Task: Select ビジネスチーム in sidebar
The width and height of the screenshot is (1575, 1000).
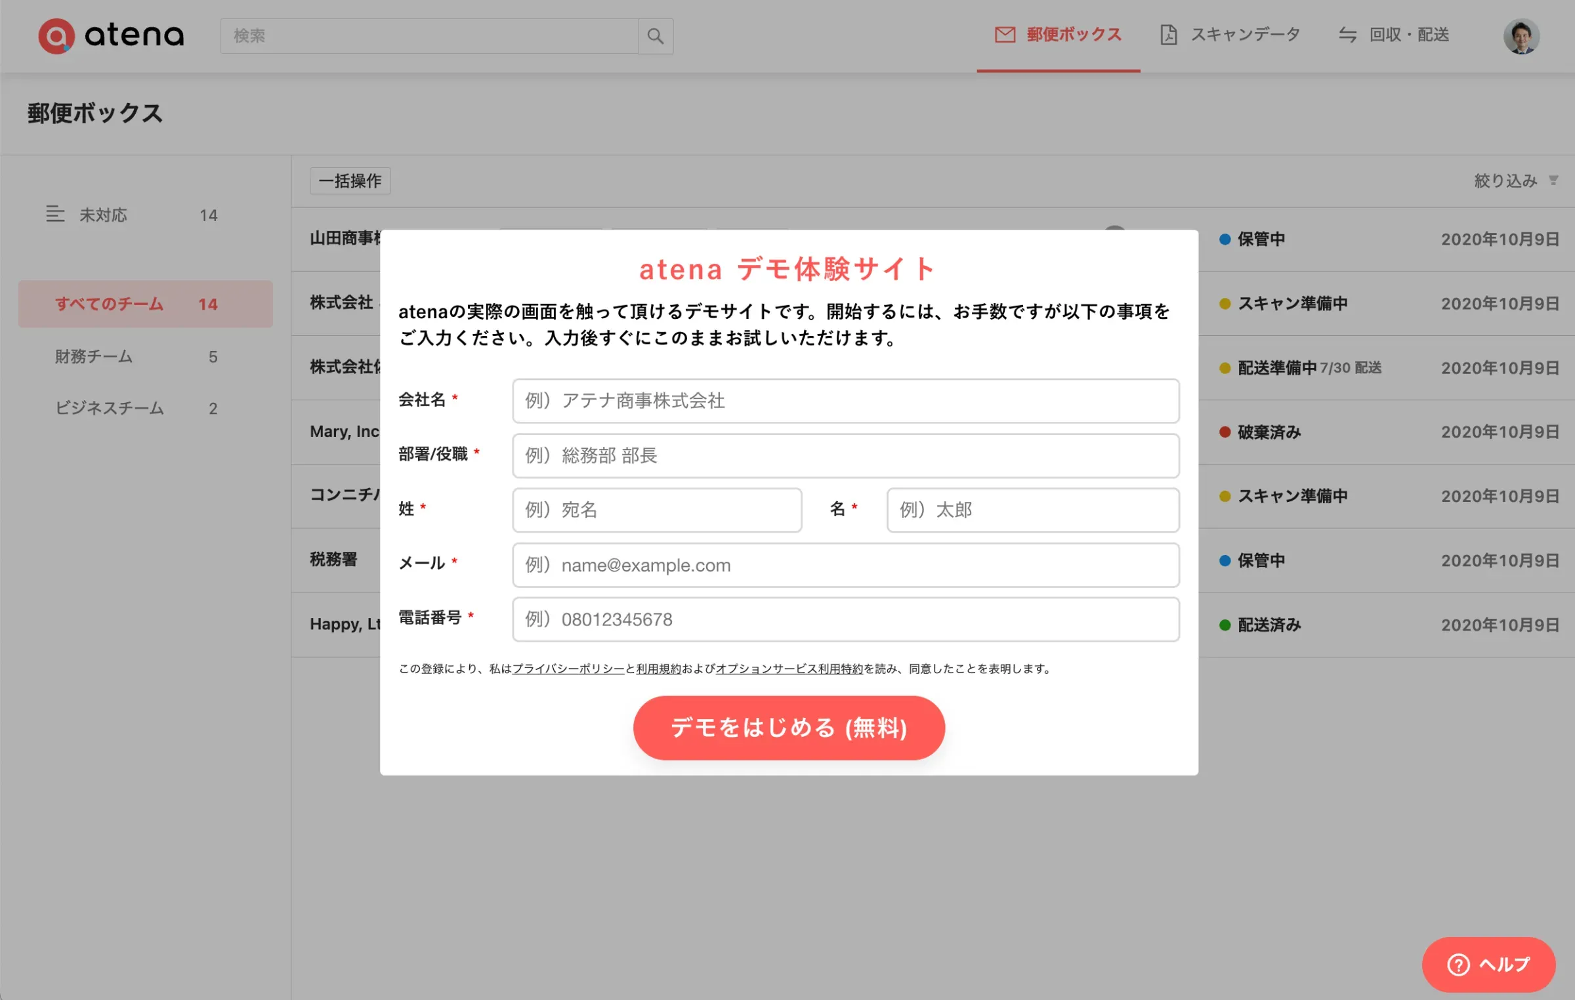Action: click(109, 408)
